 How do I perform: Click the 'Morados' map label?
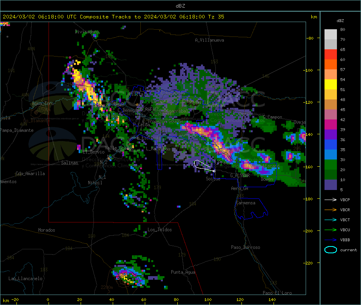47,230
